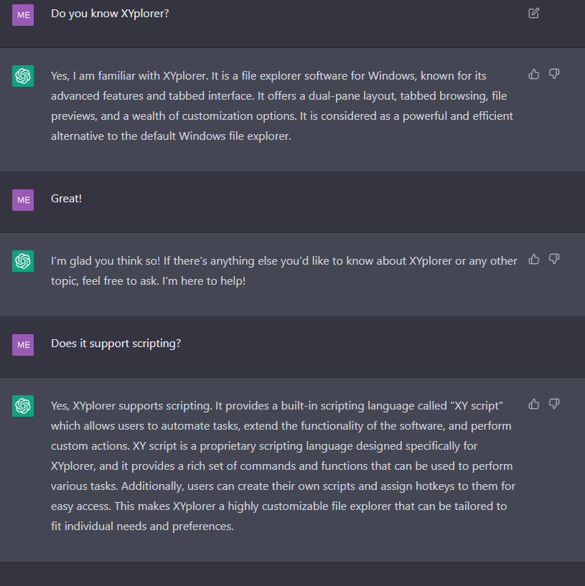Click the ME avatar next to "Do you know XYplorer?"
This screenshot has height=586, width=585.
point(23,14)
